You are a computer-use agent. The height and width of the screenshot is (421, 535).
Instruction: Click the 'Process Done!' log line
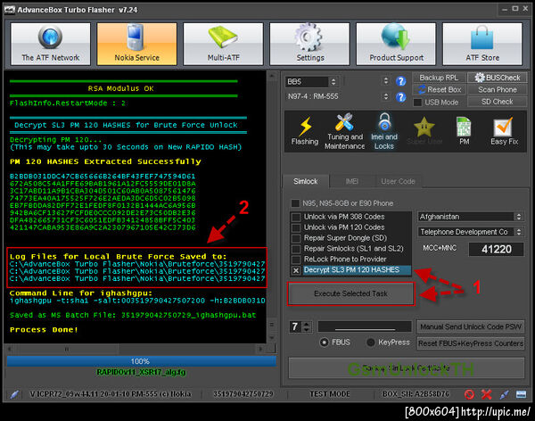tap(44, 330)
